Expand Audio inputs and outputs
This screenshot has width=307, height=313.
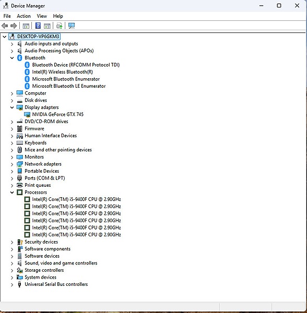[x=12, y=44]
